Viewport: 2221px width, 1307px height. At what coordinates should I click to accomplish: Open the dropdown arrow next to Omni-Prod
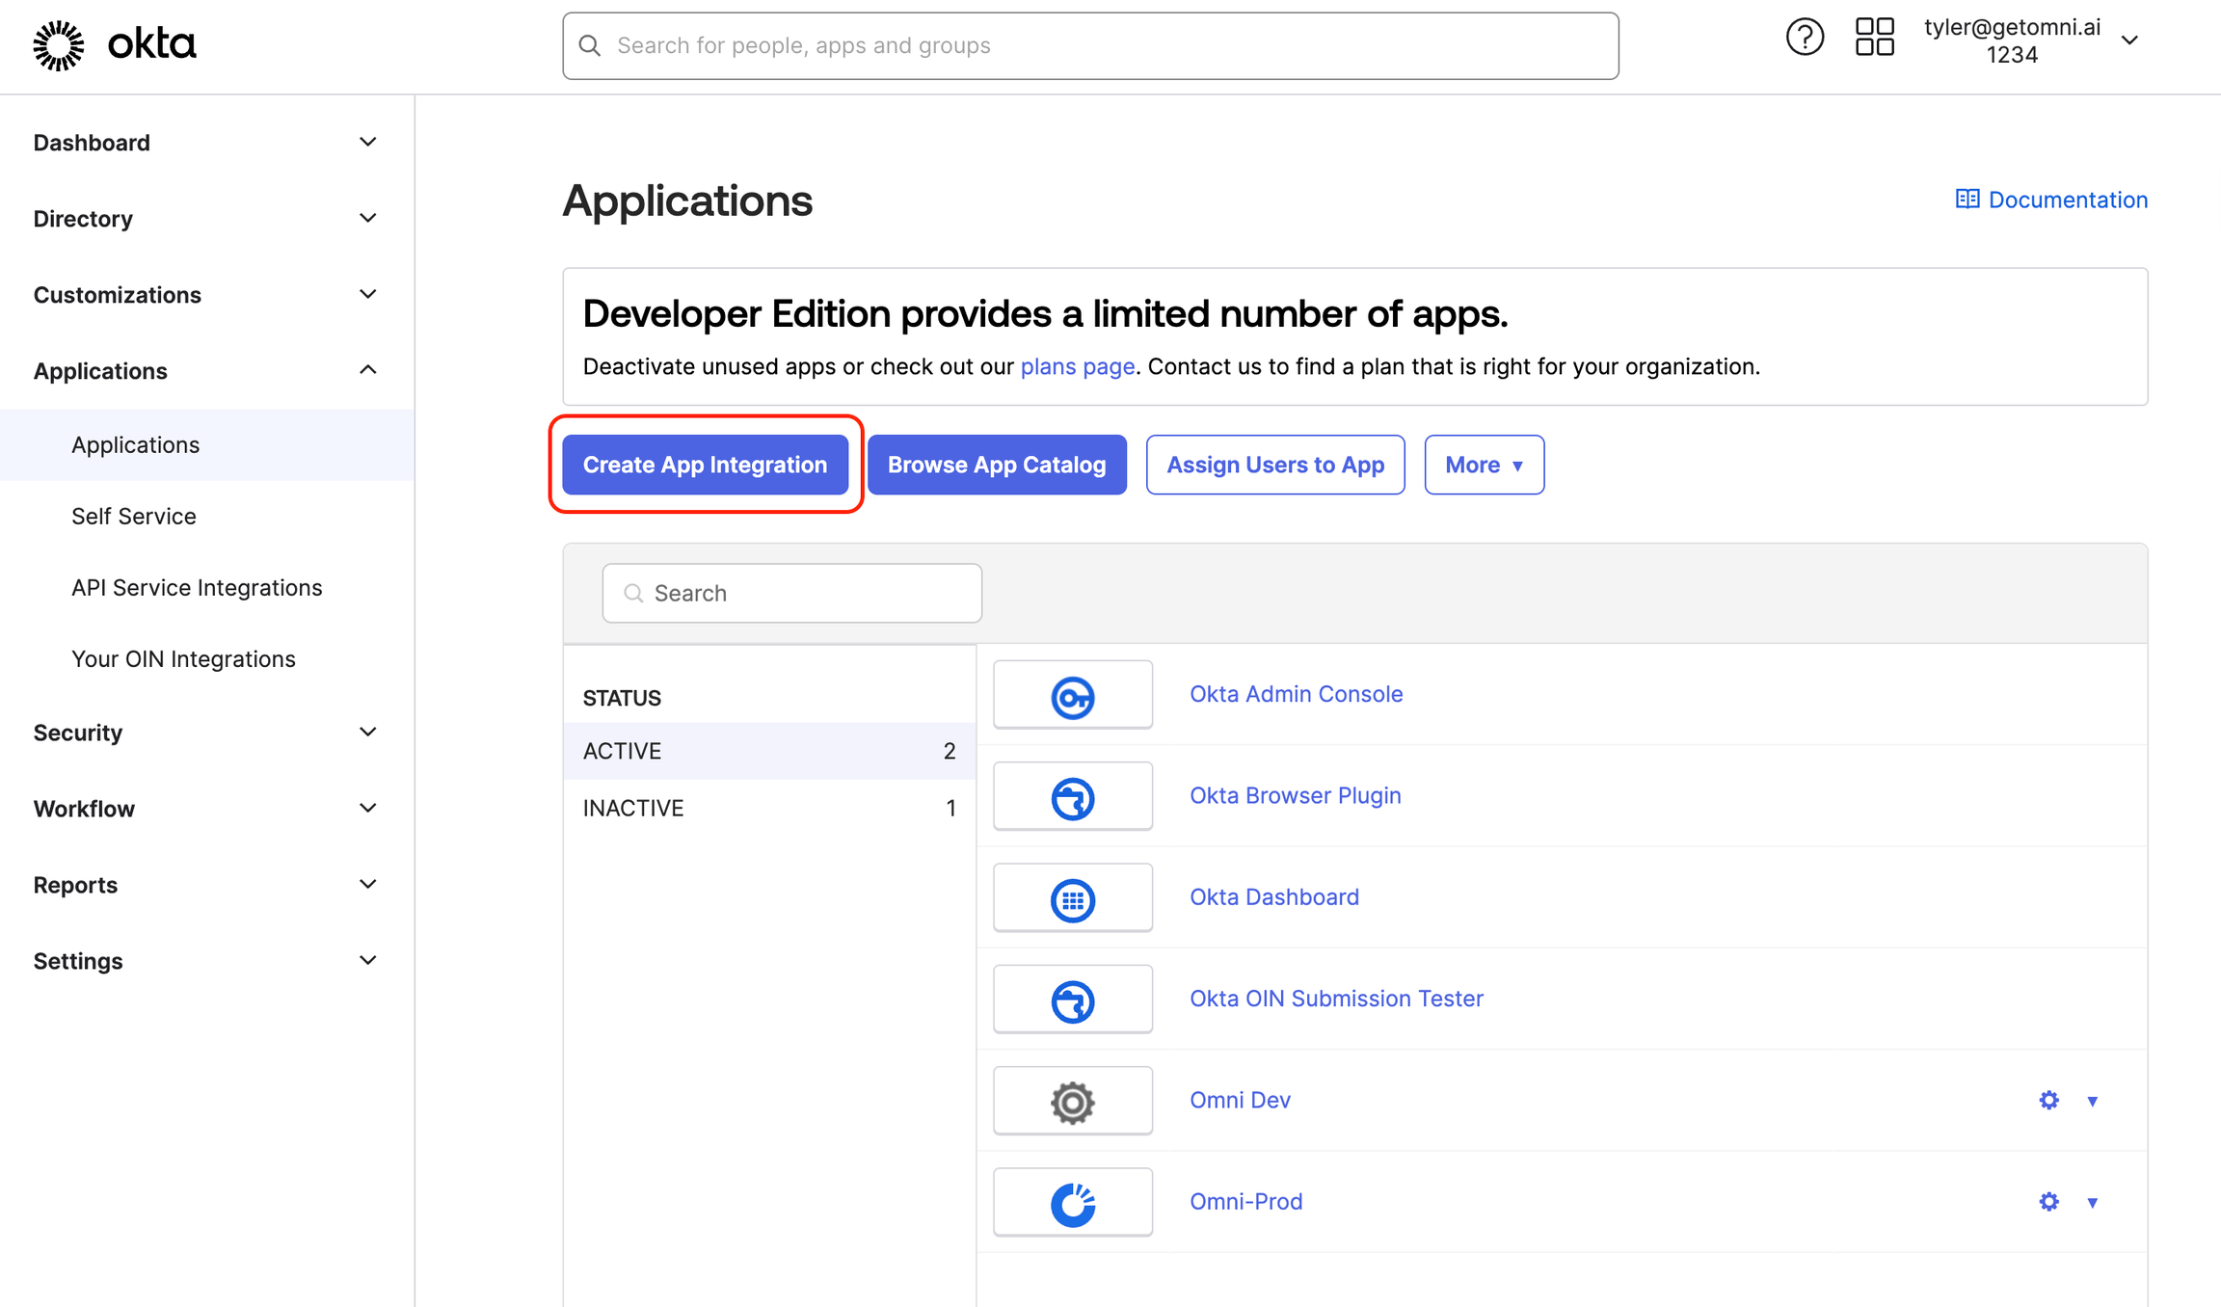pos(2092,1201)
